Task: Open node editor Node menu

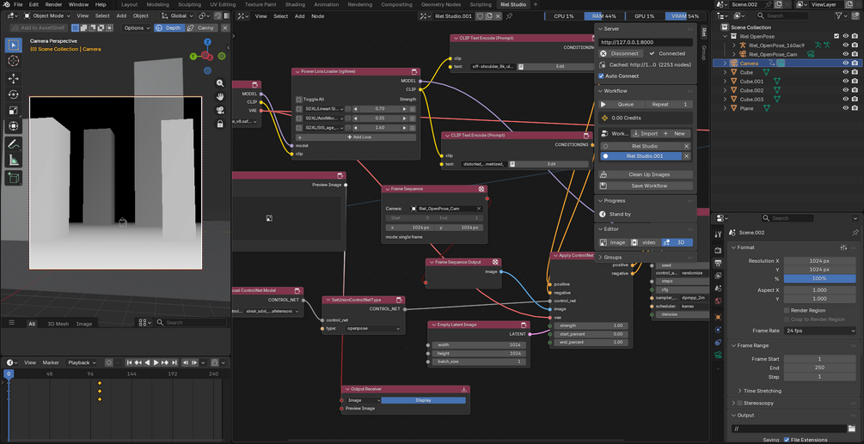Action: tap(318, 16)
